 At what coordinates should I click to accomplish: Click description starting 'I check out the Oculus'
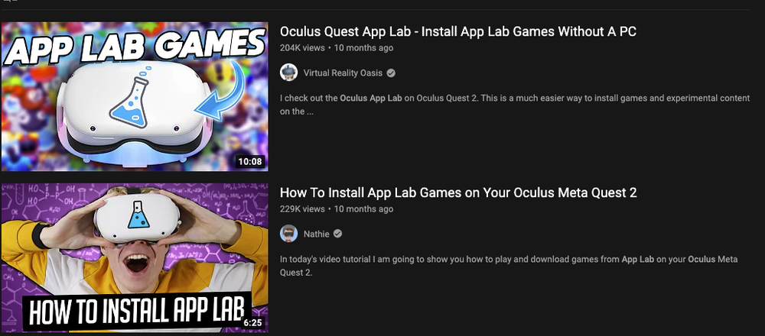515,105
